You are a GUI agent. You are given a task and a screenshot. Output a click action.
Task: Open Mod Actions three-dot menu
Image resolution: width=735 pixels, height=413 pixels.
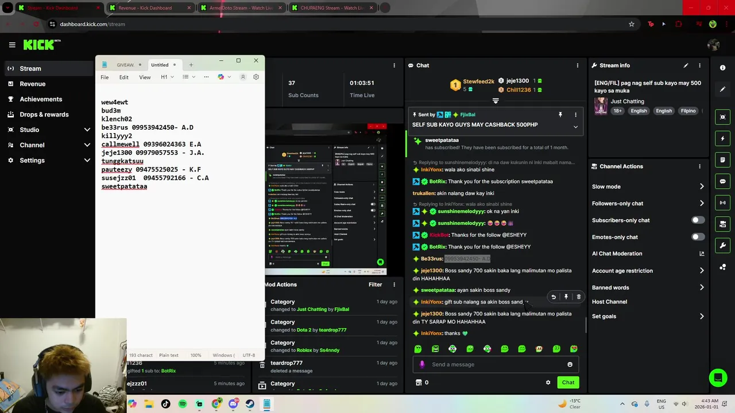394,285
